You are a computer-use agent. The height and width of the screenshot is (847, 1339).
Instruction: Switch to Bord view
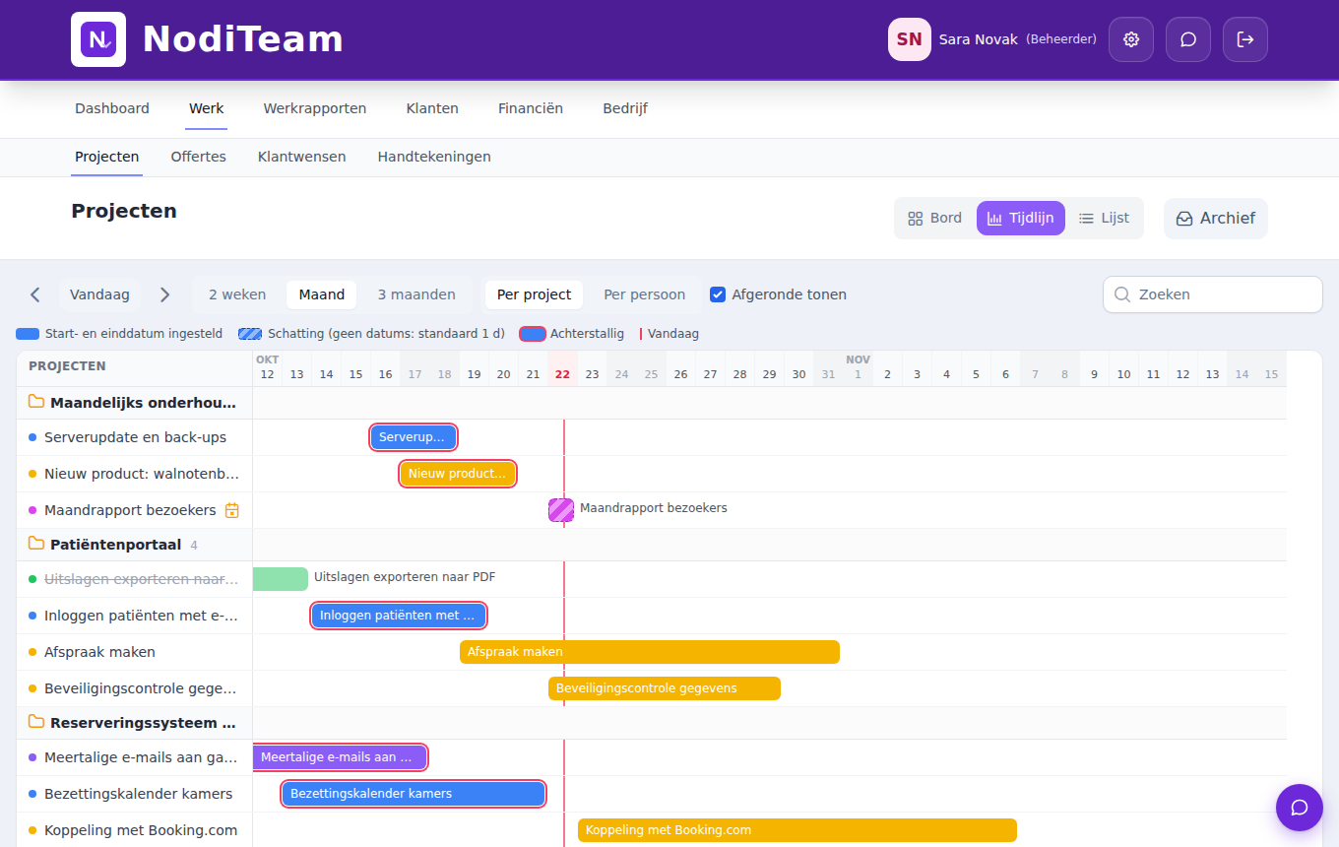coord(934,219)
